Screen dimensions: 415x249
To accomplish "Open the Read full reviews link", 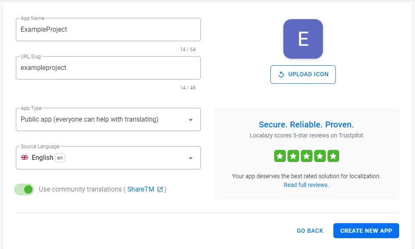I will point(306,185).
